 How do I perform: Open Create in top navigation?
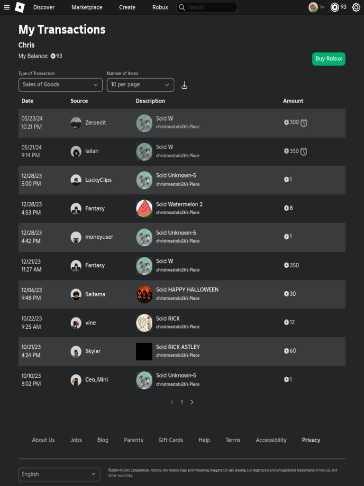click(127, 7)
